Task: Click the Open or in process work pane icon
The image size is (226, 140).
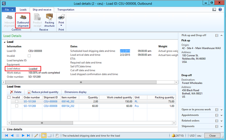Action: (x=217, y=110)
